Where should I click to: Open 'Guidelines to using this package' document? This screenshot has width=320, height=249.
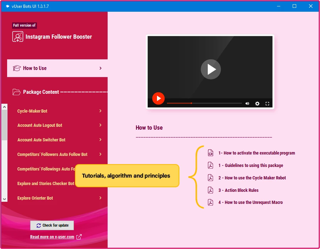click(251, 165)
